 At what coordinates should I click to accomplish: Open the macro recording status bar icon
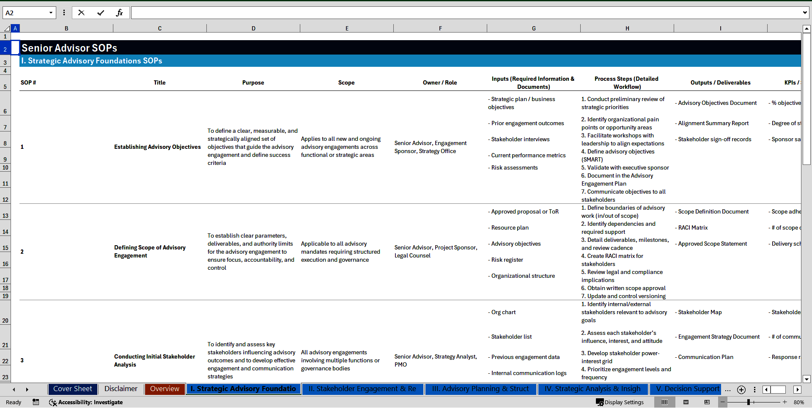pos(36,402)
